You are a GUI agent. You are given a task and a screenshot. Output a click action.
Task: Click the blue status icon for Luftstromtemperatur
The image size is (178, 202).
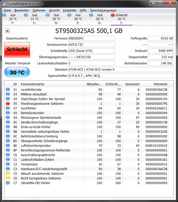8,145
